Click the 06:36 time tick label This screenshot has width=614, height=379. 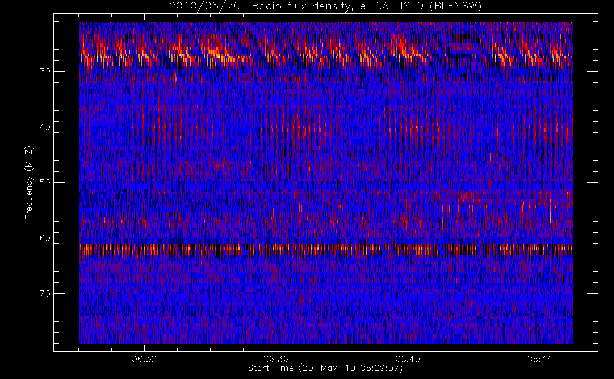[x=276, y=359]
